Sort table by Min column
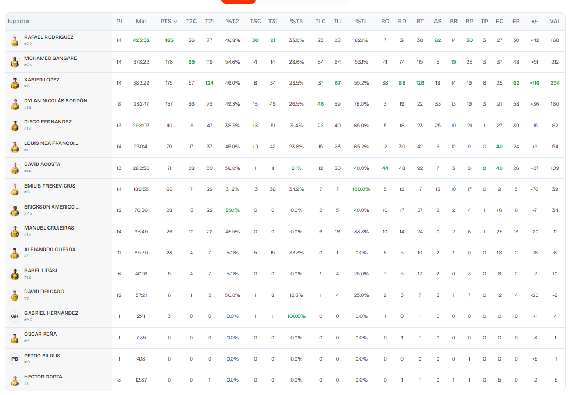568x395 pixels. (x=141, y=22)
